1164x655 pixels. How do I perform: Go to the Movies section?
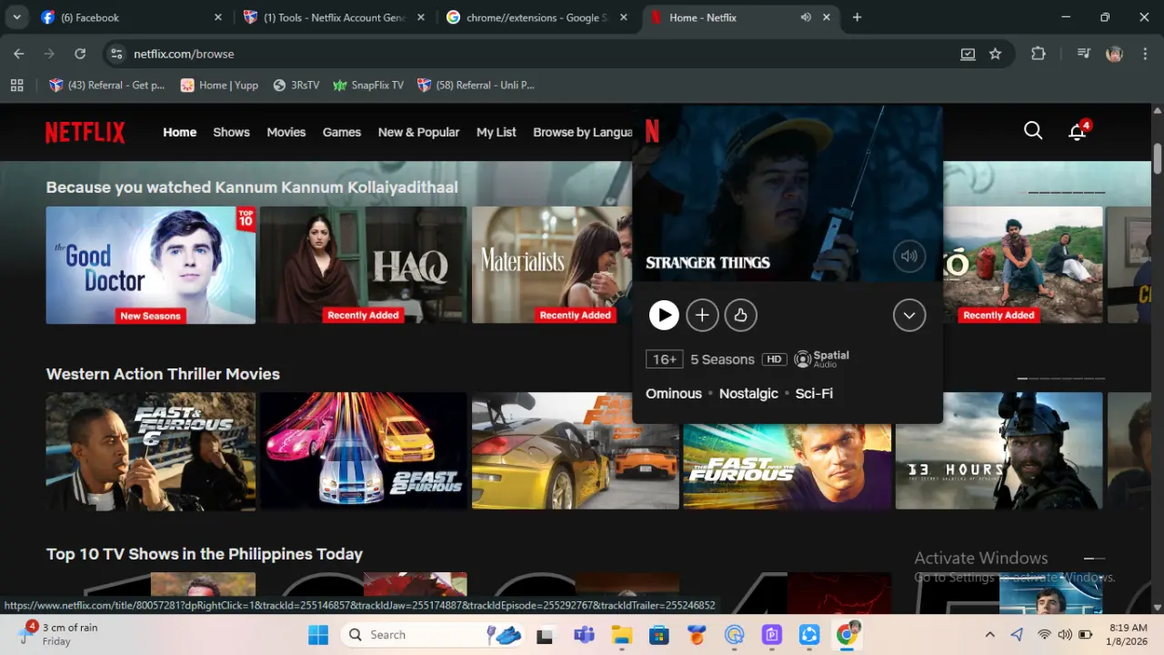coord(286,132)
